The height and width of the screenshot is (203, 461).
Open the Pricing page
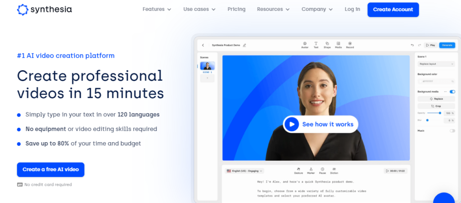click(236, 9)
